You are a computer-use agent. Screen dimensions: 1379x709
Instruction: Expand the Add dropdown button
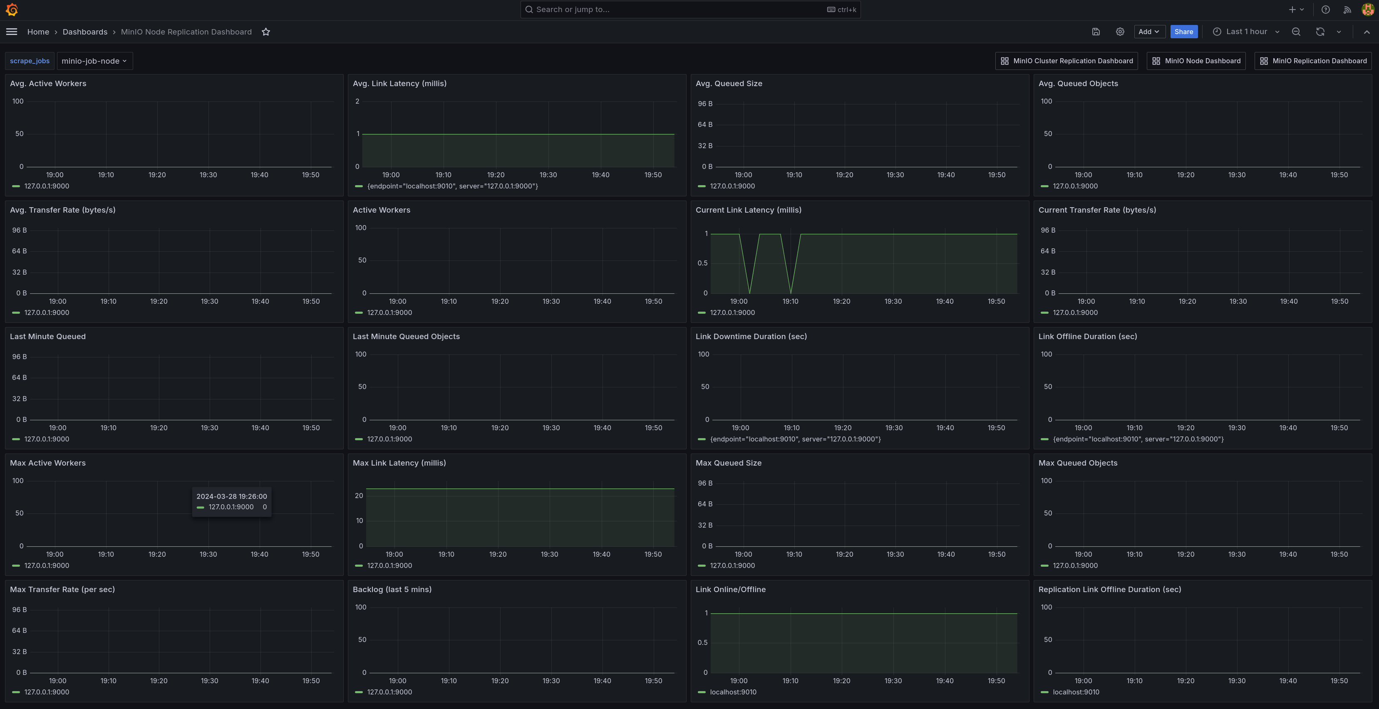click(1149, 32)
